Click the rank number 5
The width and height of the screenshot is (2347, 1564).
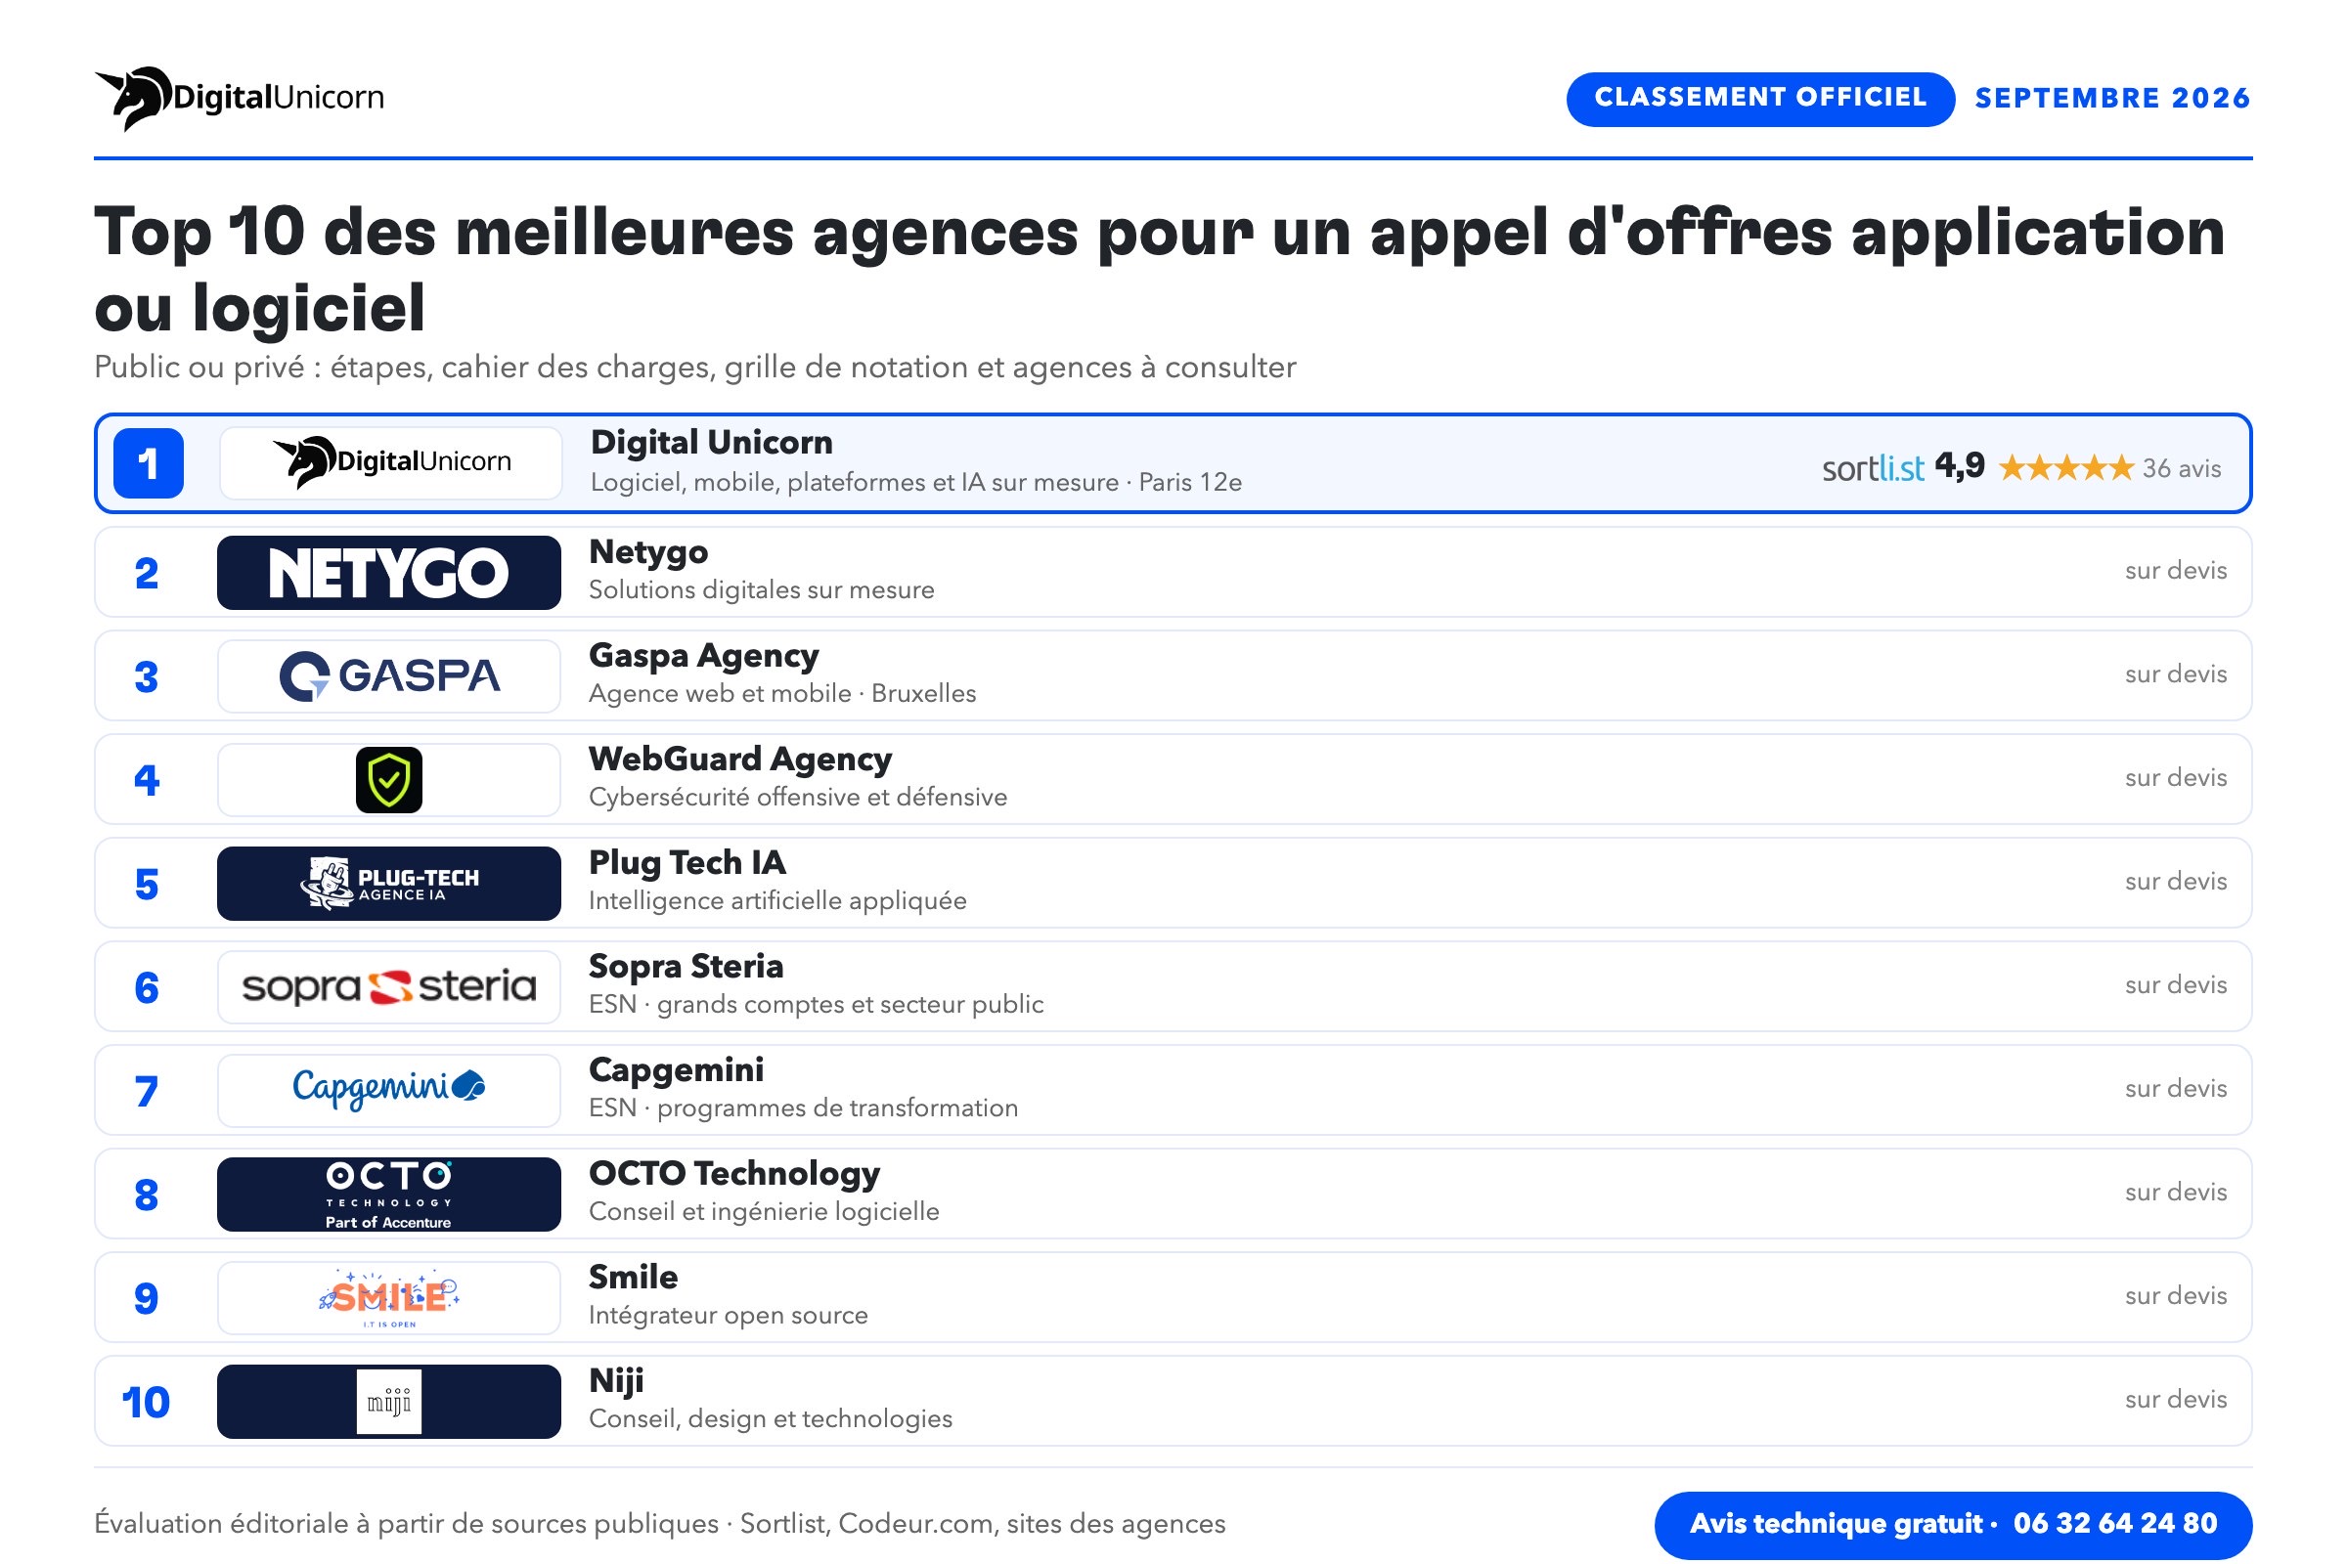[x=147, y=885]
